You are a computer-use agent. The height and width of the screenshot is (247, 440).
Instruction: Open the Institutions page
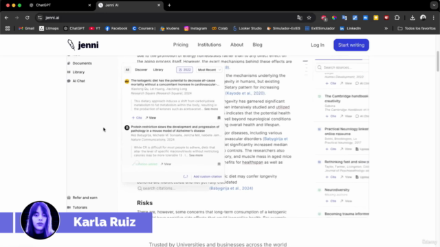pos(209,45)
